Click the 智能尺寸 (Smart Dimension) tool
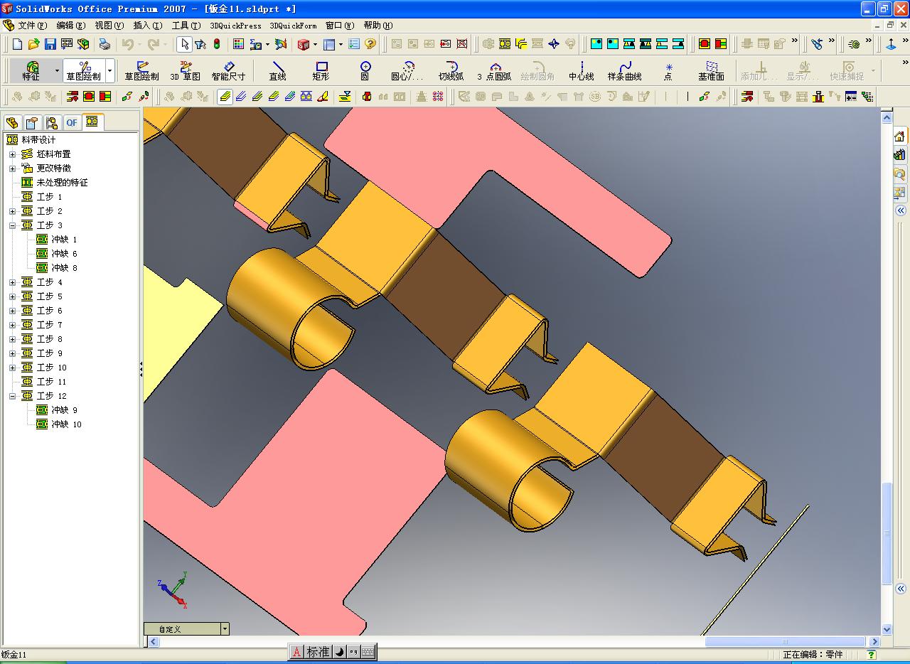Screen dimensions: 910x664 click(228, 71)
